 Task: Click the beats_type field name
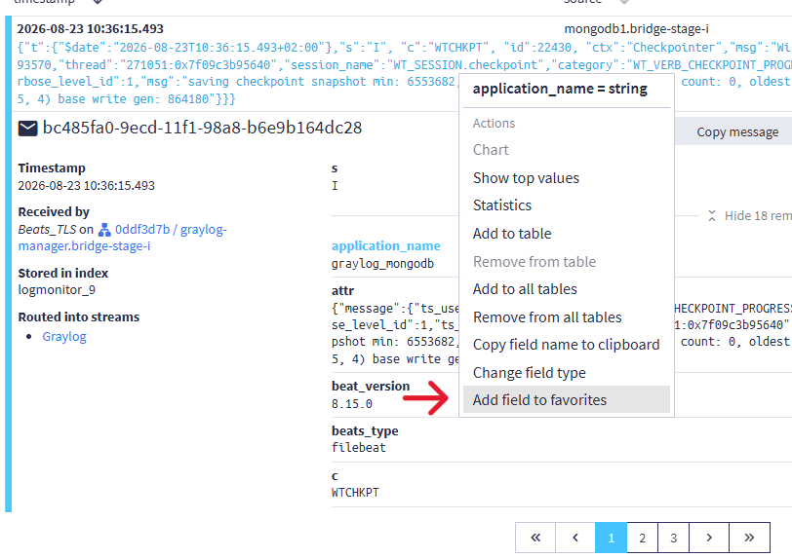(365, 430)
